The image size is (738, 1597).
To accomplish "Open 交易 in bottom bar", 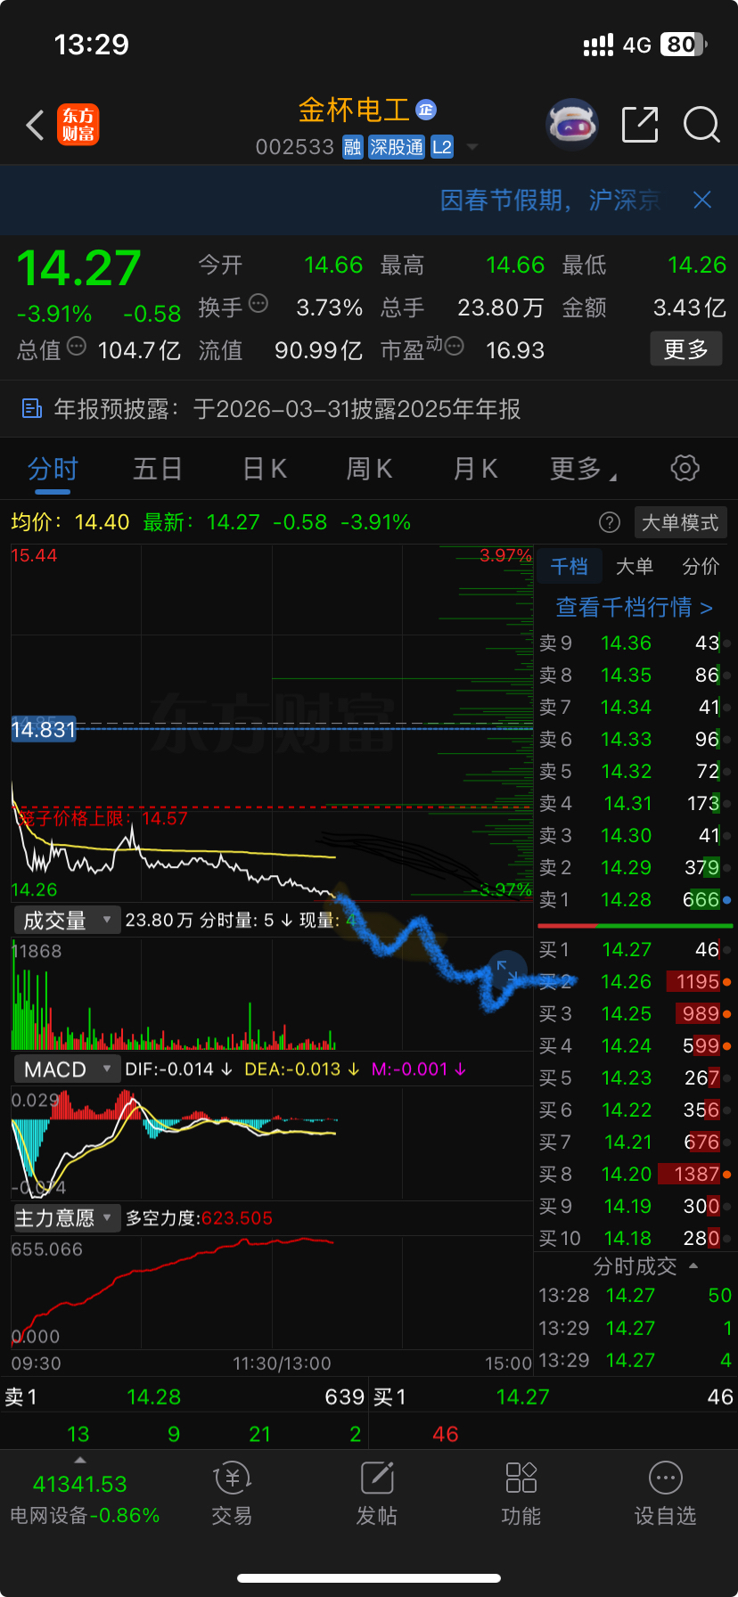I will point(232,1494).
